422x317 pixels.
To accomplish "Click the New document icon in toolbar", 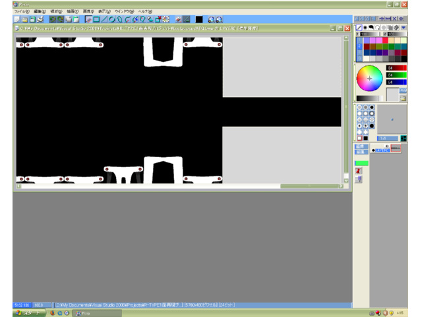I will (17, 19).
